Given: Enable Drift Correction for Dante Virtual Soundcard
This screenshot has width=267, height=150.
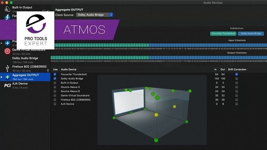Looking at the screenshot, I should 237,96.
